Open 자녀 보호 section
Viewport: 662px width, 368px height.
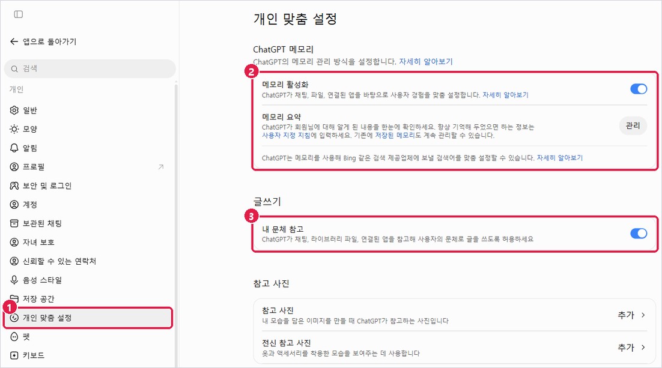point(89,243)
